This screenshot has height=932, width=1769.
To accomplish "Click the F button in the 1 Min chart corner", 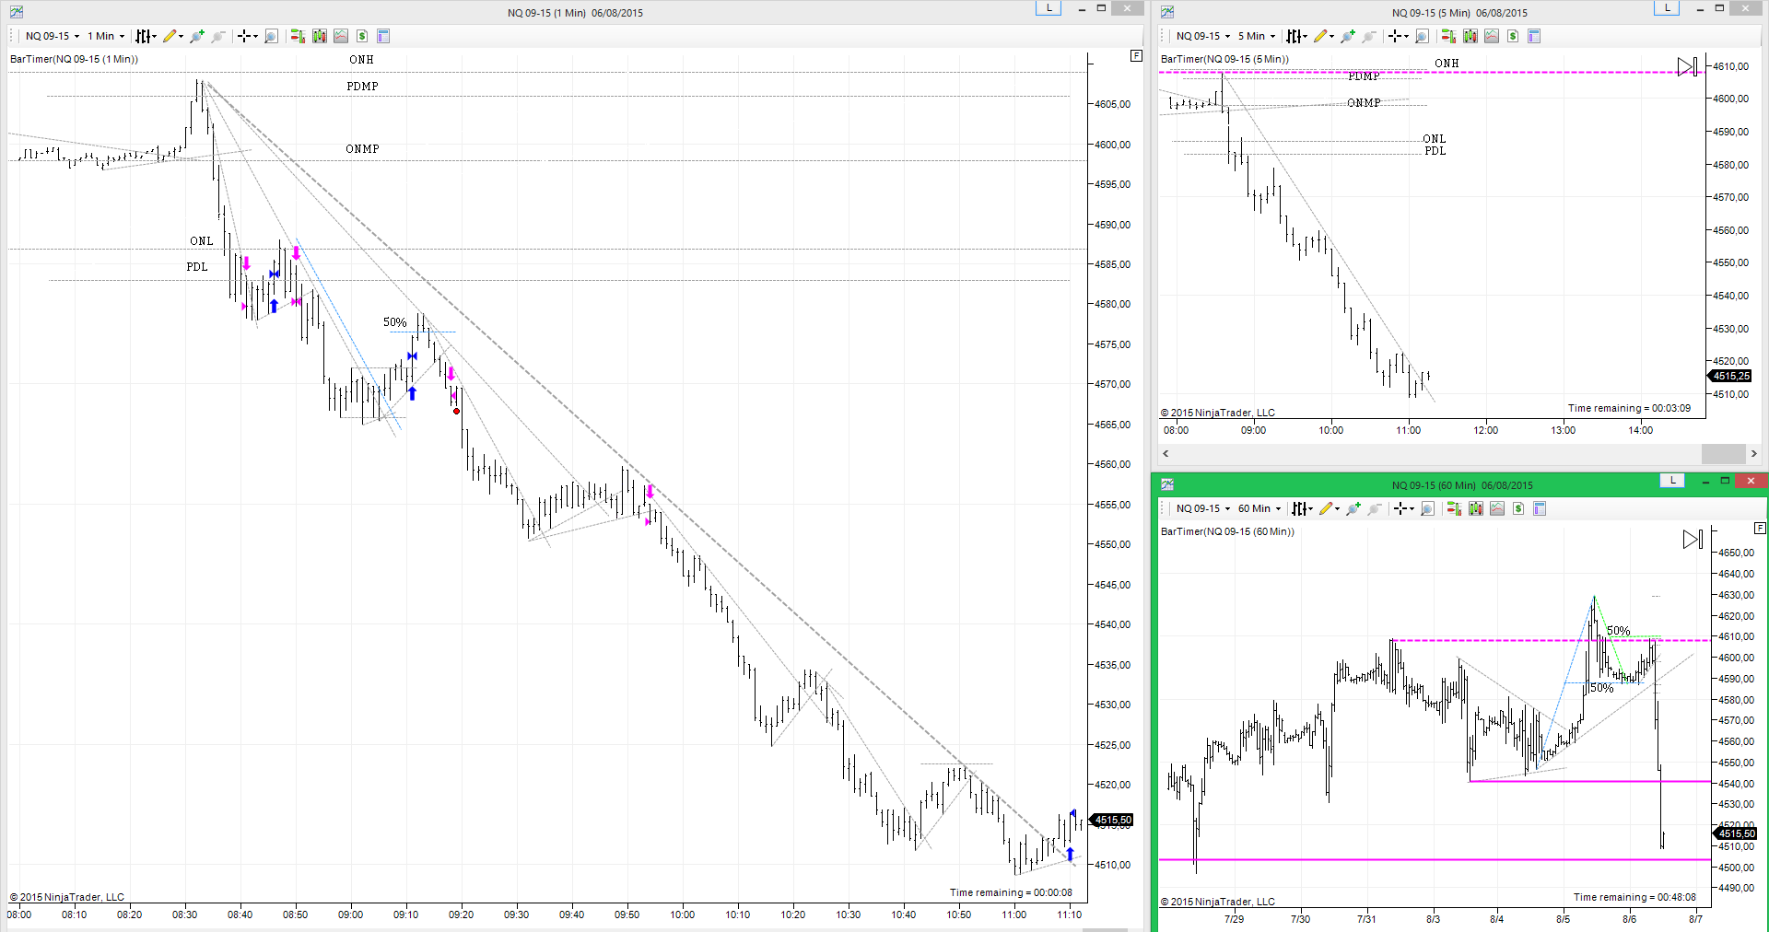I will coord(1136,56).
